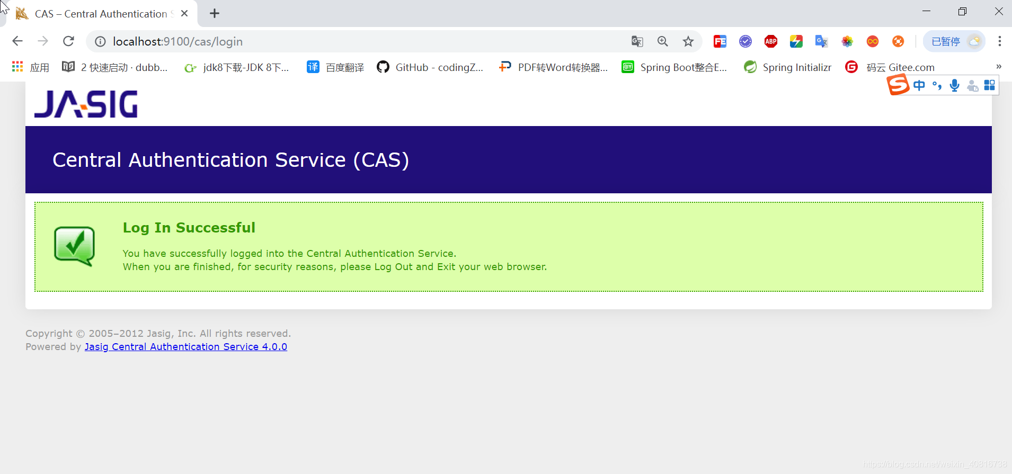This screenshot has height=474, width=1012.
Task: Open the Chrome three-dot menu
Action: coord(1000,41)
